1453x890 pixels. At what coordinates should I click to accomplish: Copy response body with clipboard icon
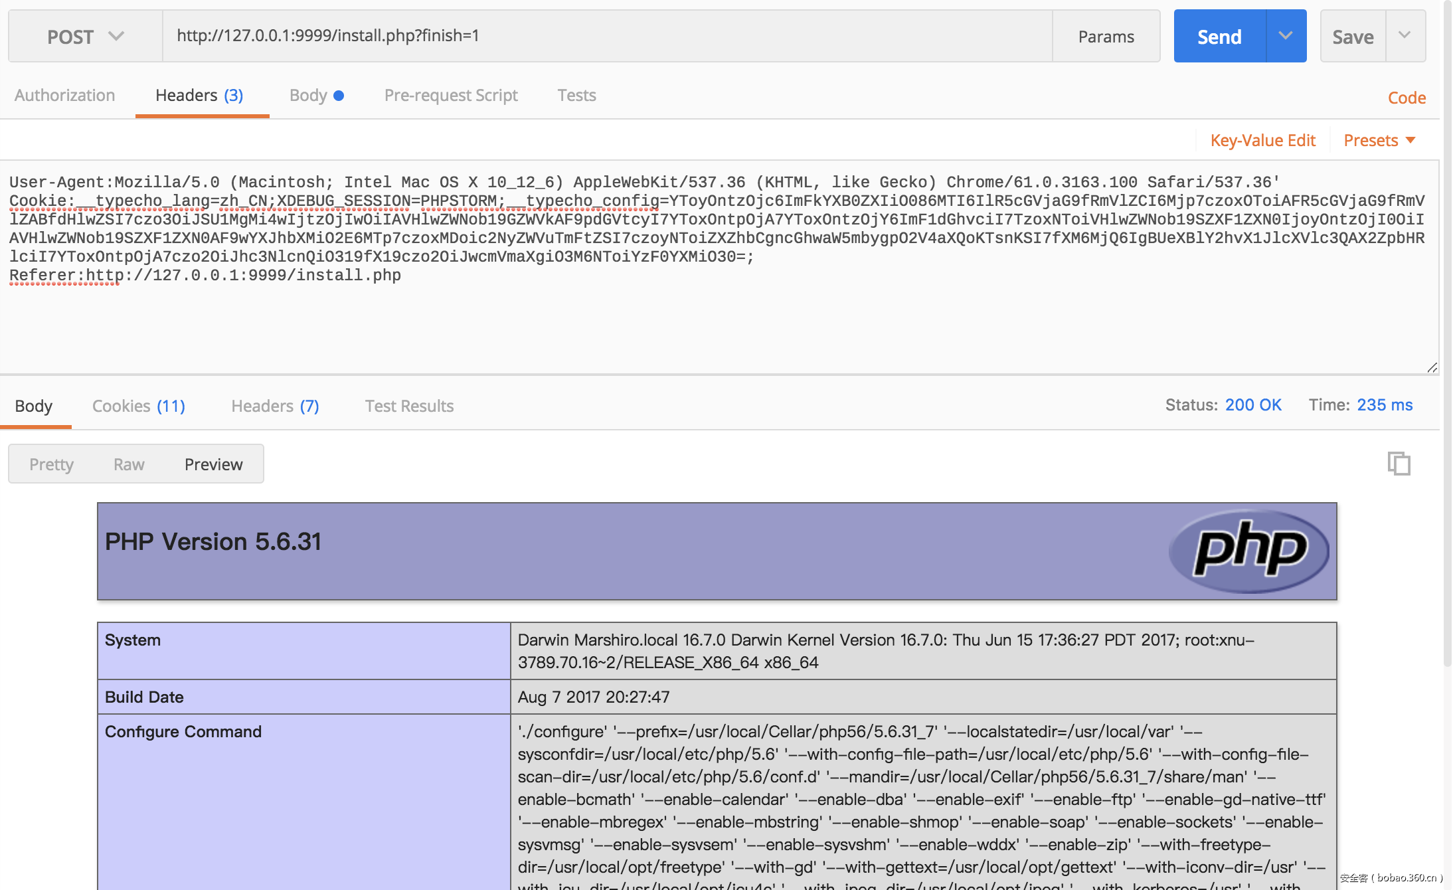click(1399, 463)
